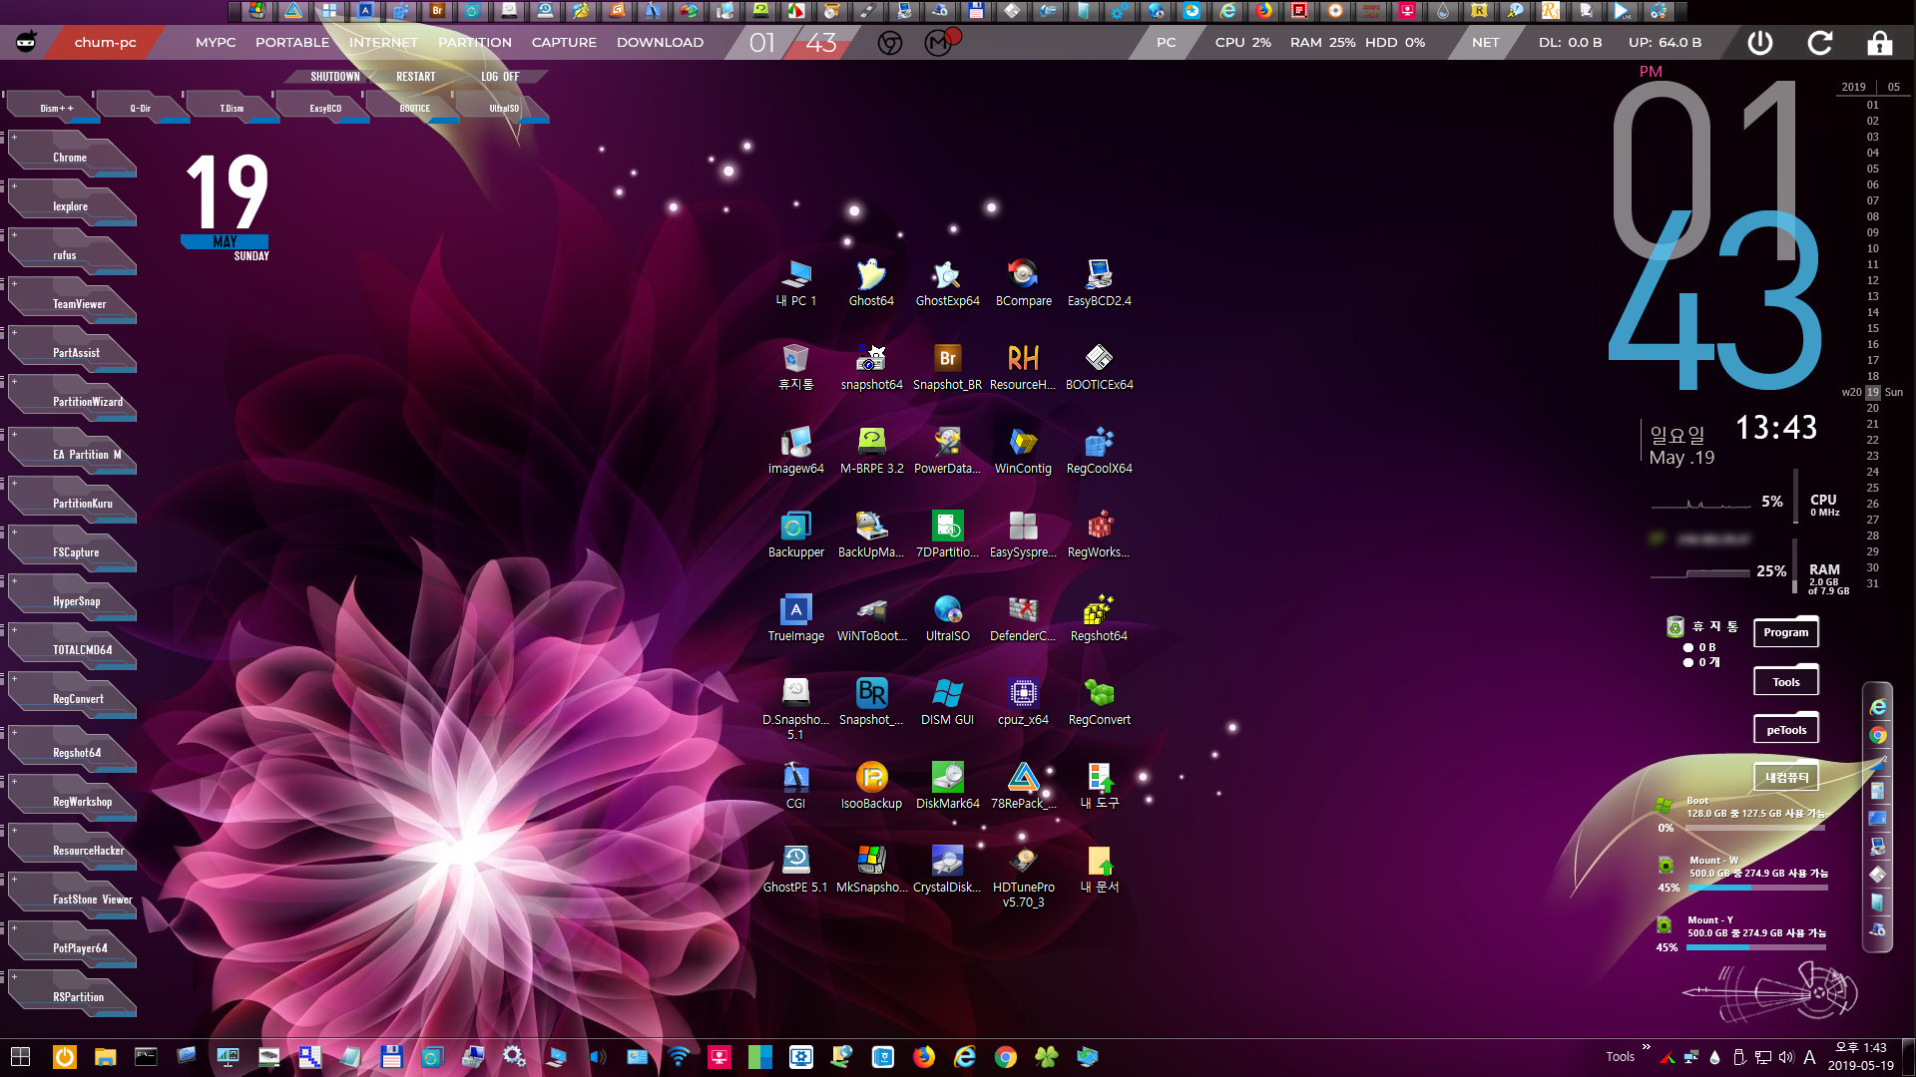Open the CAPTURE menu

(x=564, y=43)
